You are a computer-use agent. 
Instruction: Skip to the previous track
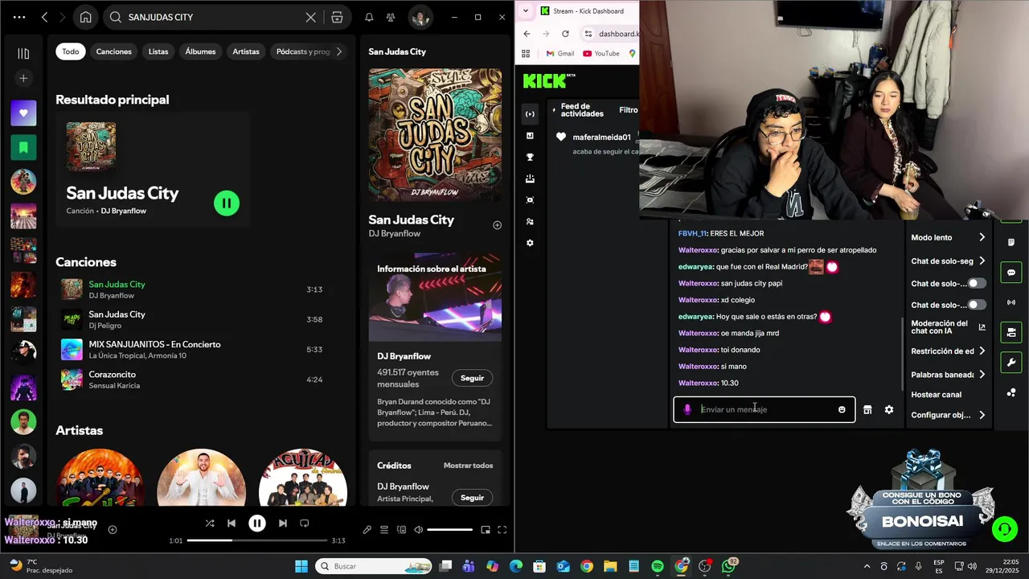tap(232, 524)
